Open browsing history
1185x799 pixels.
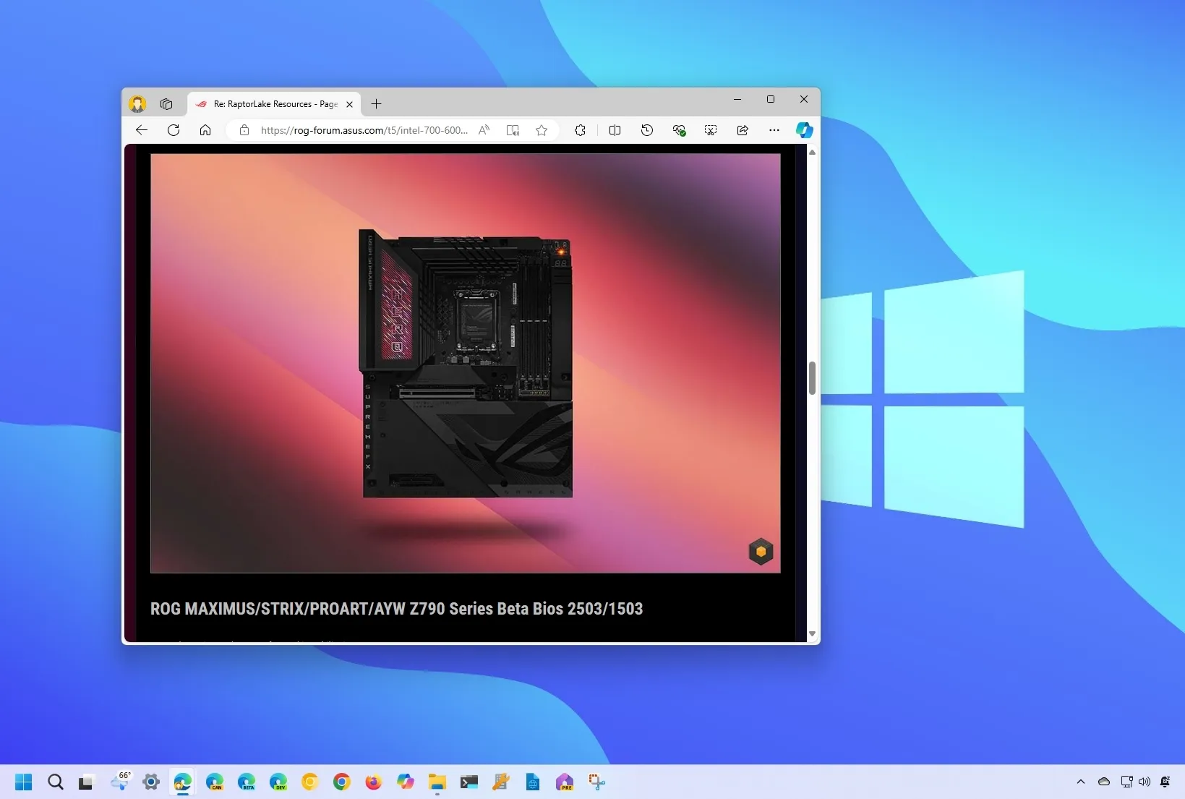647,130
